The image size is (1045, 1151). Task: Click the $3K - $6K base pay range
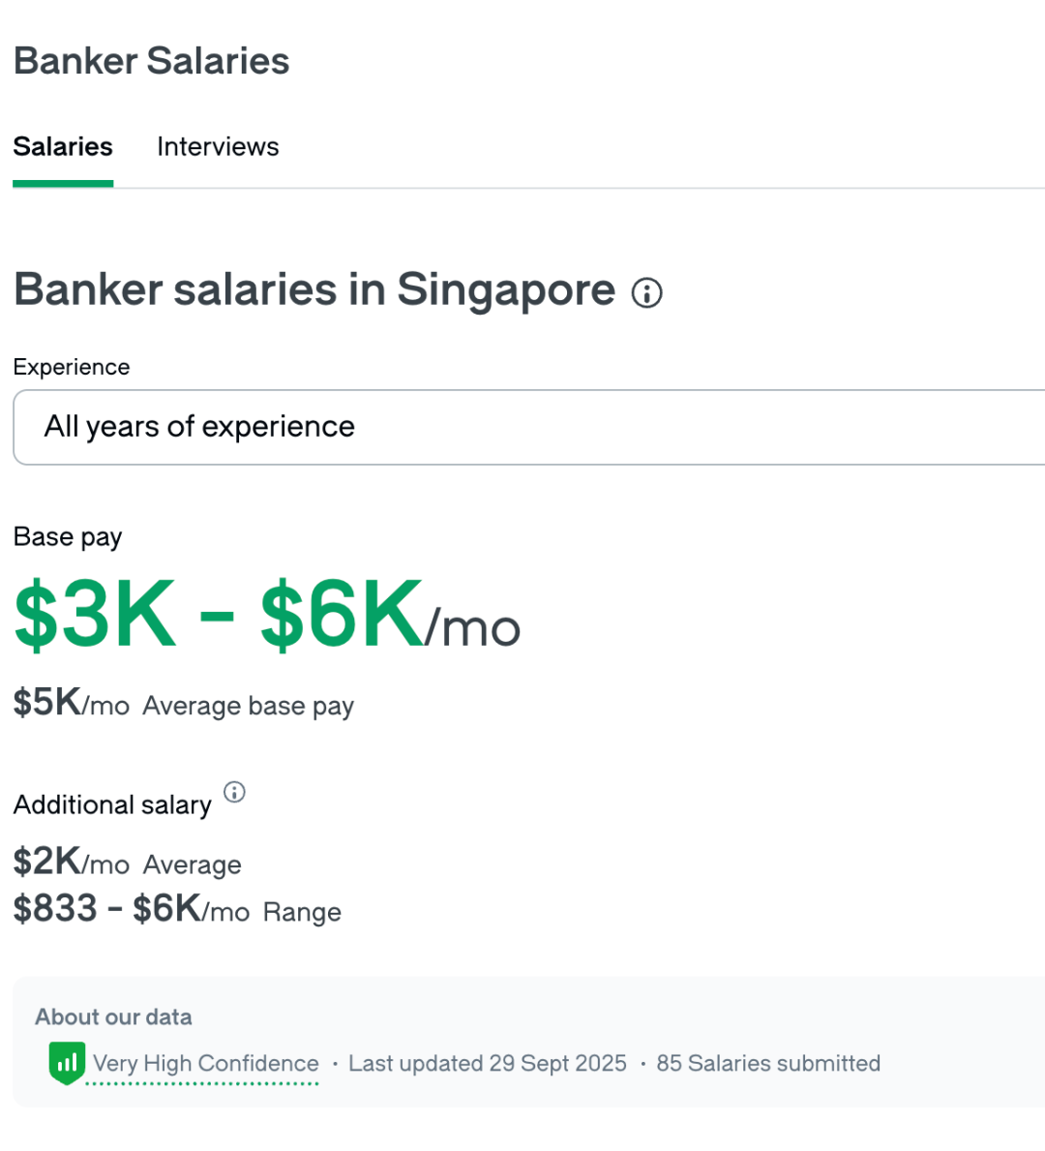coord(219,615)
